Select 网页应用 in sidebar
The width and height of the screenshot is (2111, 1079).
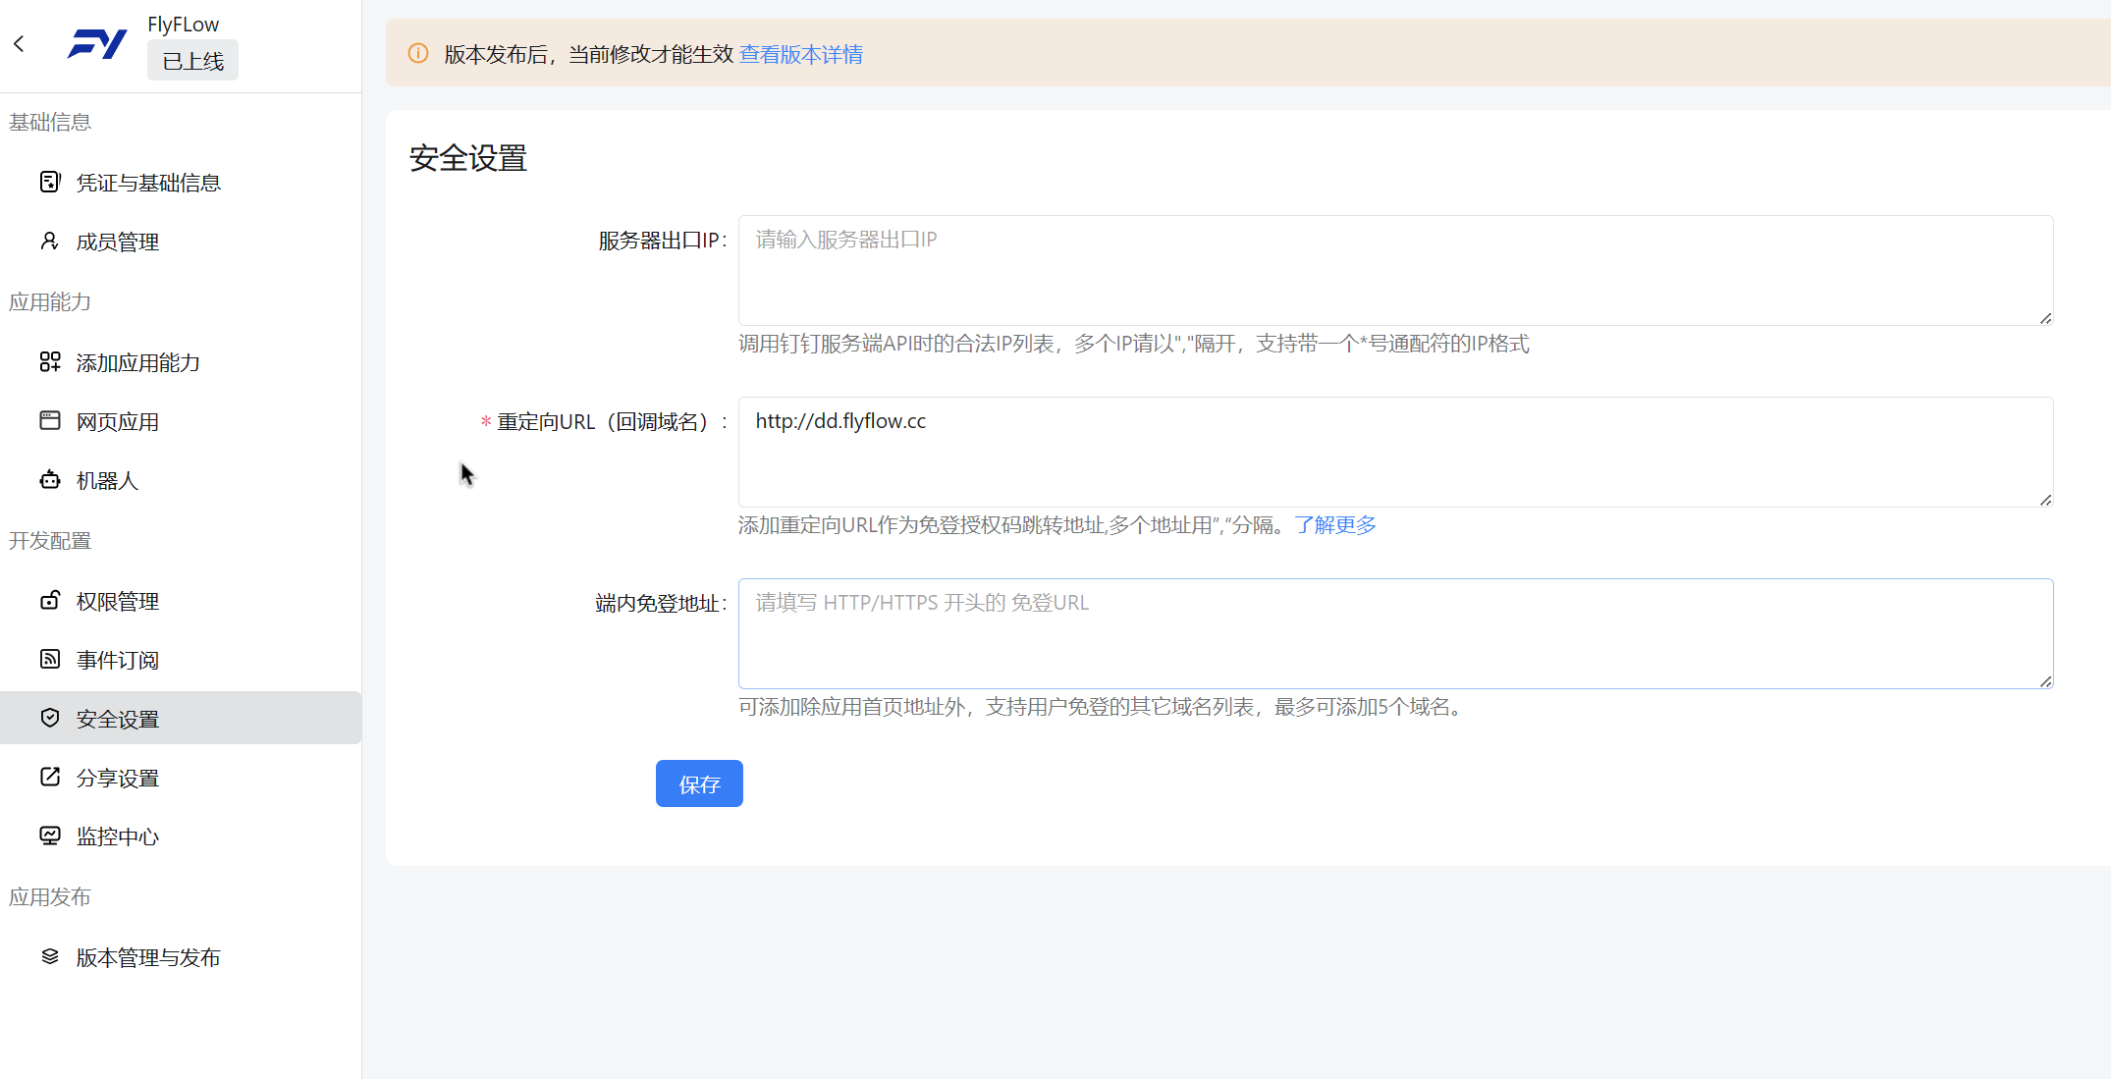click(181, 422)
